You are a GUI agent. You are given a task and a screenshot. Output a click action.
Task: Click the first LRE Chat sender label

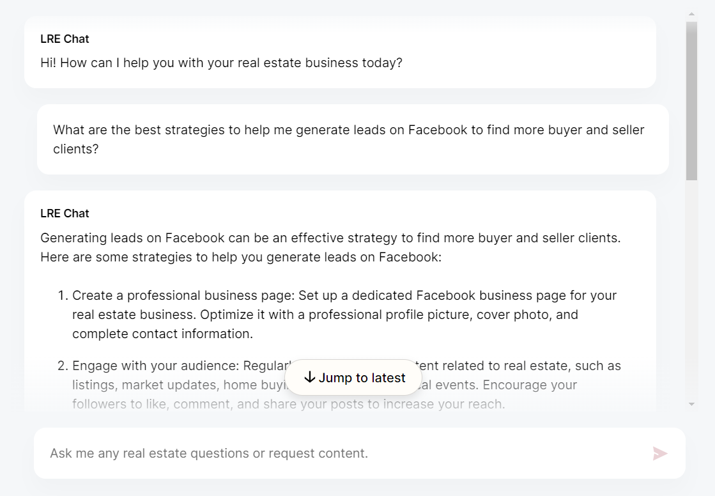[x=65, y=39]
